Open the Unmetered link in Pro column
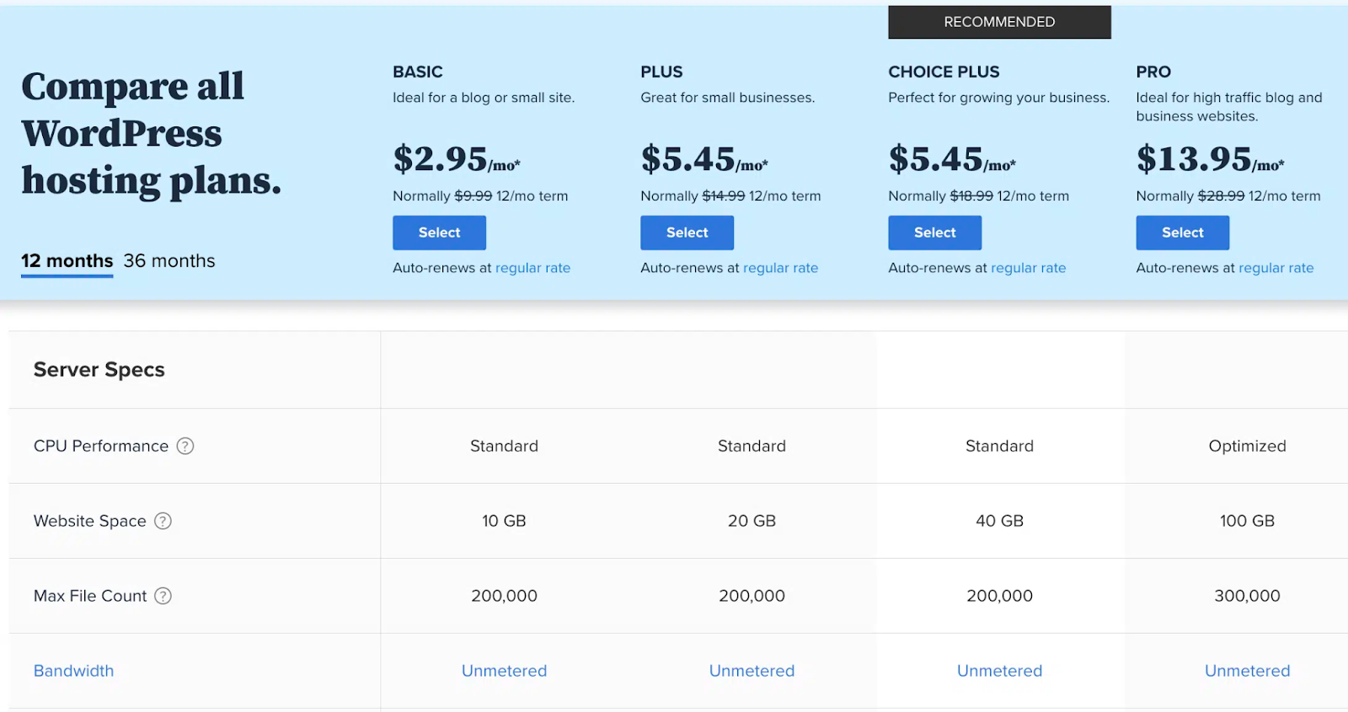This screenshot has height=712, width=1348. (x=1247, y=671)
